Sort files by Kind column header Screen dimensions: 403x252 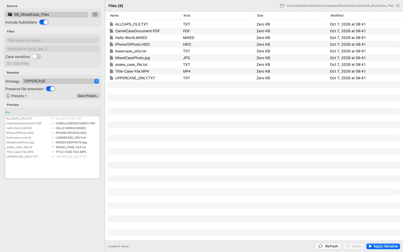(x=187, y=15)
